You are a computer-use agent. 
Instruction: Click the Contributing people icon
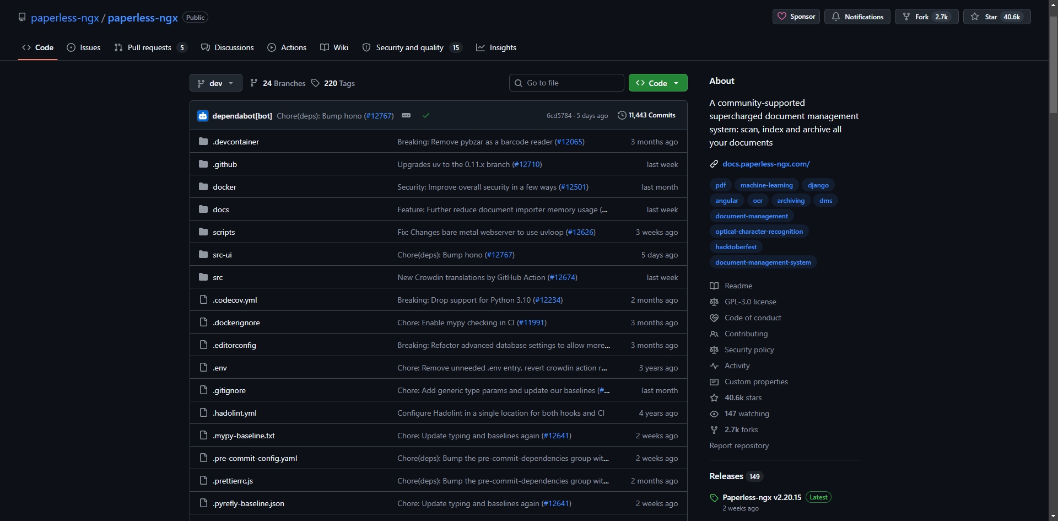click(714, 334)
